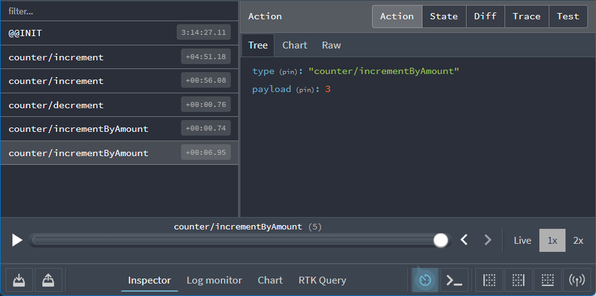596x296 pixels.
Task: Click the Export state upload icon
Action: click(x=48, y=280)
